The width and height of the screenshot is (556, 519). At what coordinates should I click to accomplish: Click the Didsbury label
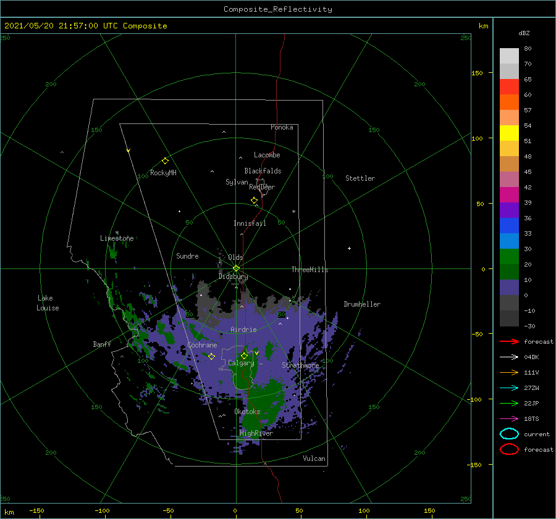[233, 276]
